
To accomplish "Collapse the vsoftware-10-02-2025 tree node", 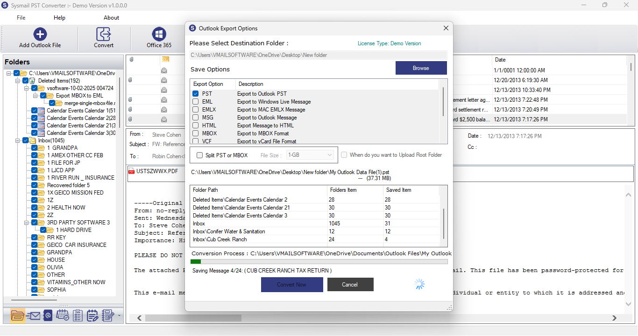I will [x=26, y=88].
